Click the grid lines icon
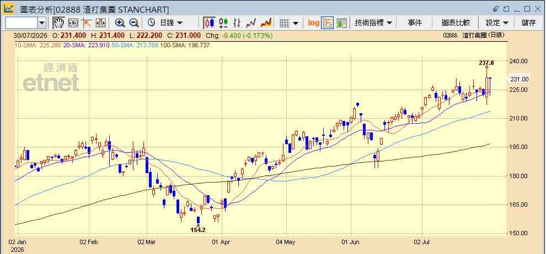This screenshot has width=546, height=254. (x=285, y=23)
